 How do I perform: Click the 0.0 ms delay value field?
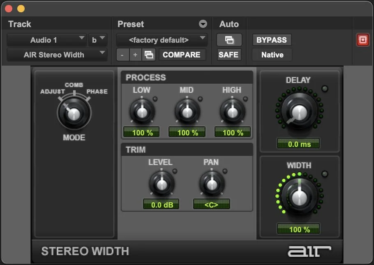coord(298,144)
